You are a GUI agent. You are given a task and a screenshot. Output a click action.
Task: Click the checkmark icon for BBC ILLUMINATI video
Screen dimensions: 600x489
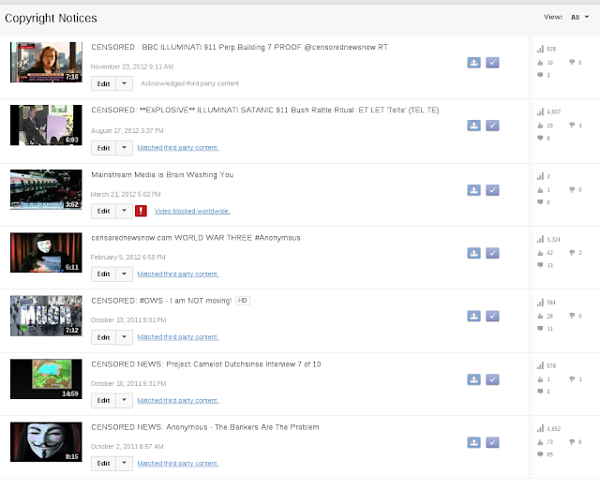click(492, 63)
